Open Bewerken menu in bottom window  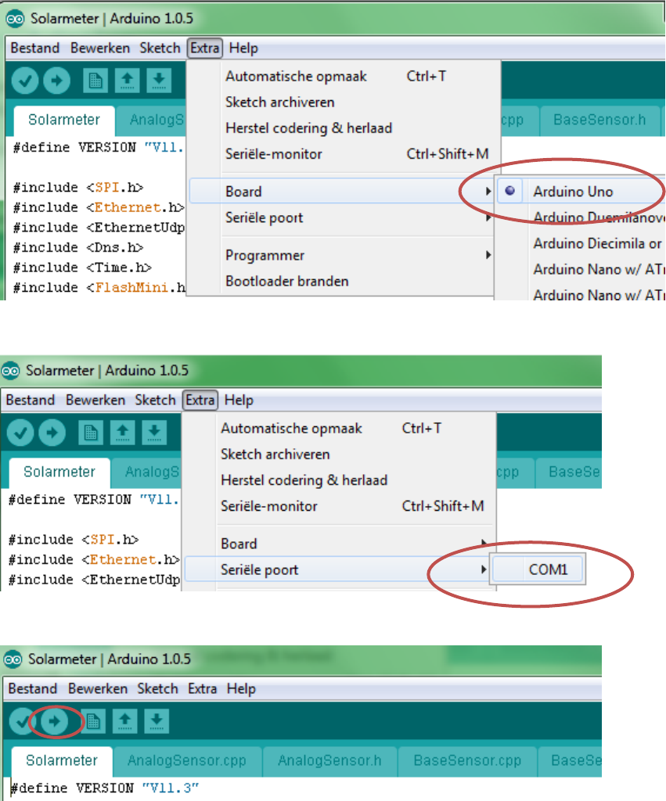(98, 688)
